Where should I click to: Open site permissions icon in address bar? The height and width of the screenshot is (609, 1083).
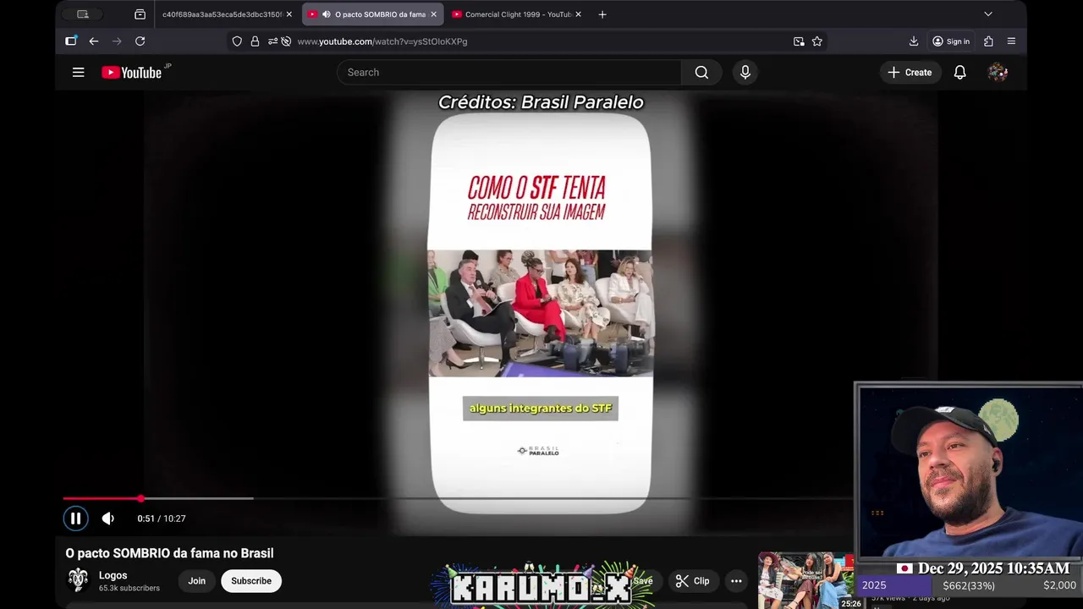(272, 41)
